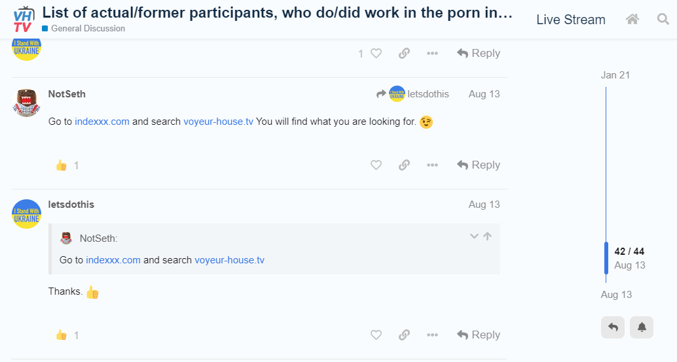Click the VHTV site logo
The image size is (677, 362).
(x=23, y=19)
